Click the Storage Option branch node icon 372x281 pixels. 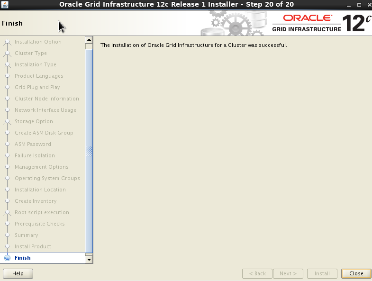(x=8, y=122)
